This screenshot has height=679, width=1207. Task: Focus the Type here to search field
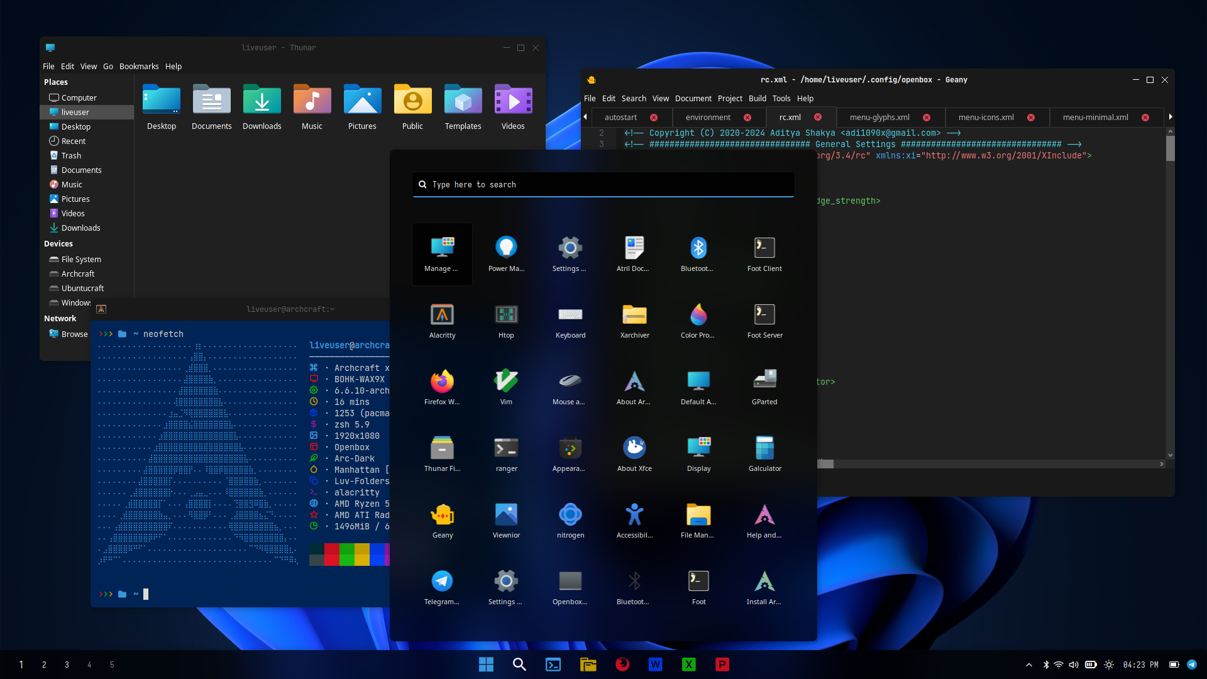tap(603, 184)
